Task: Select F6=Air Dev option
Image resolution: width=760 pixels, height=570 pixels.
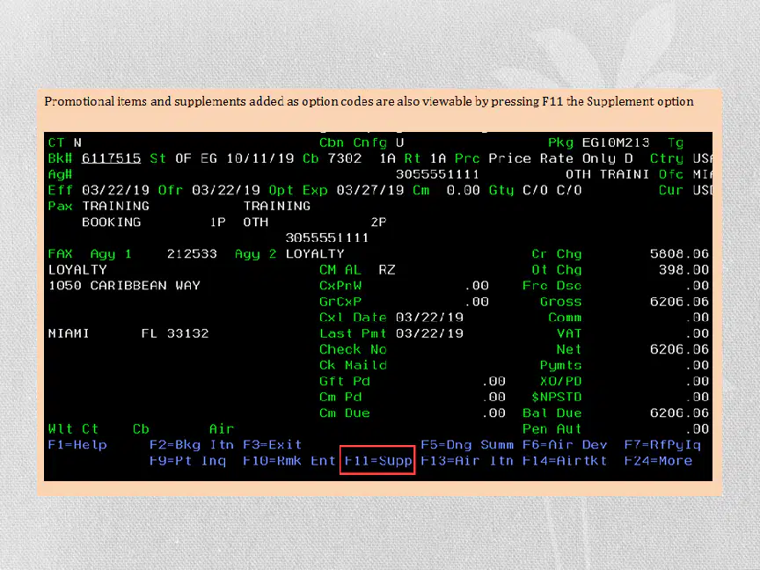Action: pos(565,445)
